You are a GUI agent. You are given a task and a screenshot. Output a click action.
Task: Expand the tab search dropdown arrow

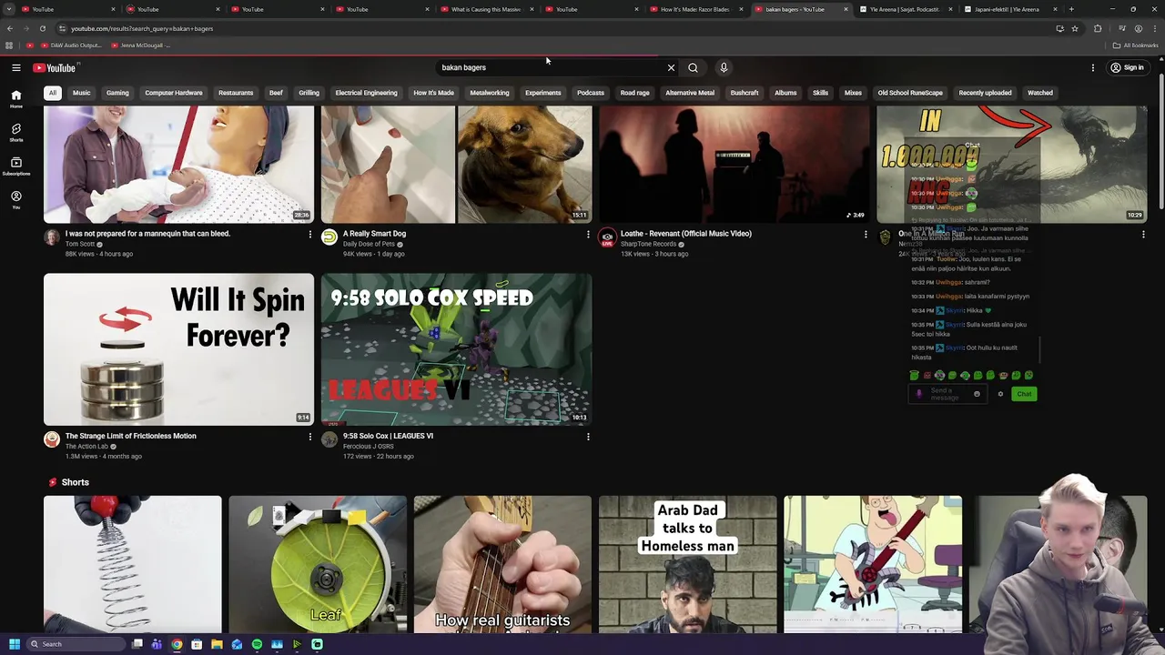pyautogui.click(x=9, y=9)
